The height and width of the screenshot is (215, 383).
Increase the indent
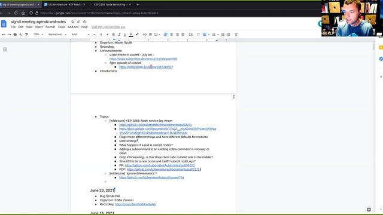pyautogui.click(x=229, y=35)
